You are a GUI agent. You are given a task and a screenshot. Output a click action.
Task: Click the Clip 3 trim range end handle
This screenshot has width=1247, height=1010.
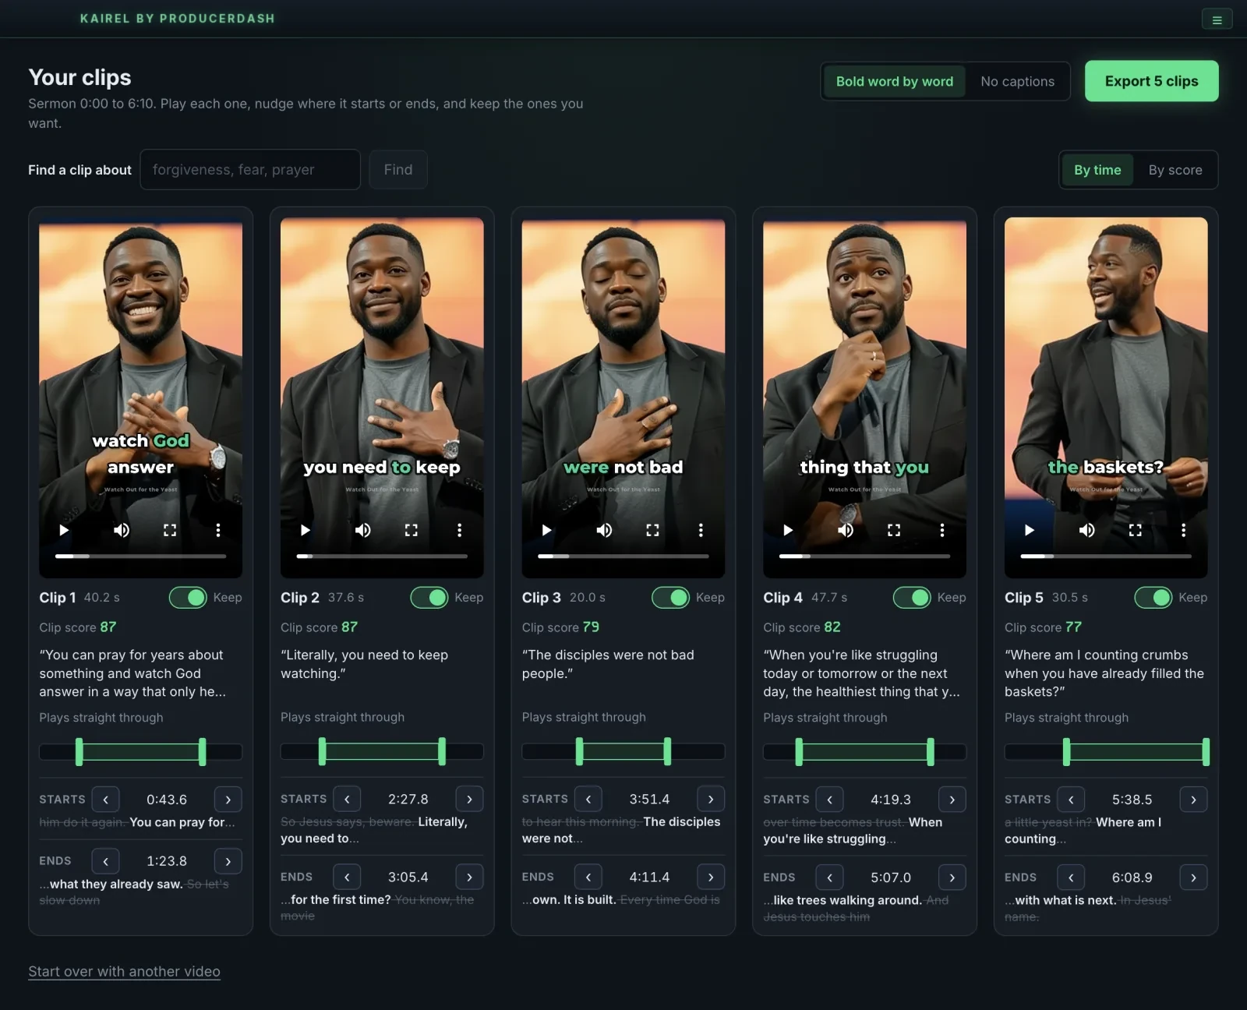pos(667,751)
